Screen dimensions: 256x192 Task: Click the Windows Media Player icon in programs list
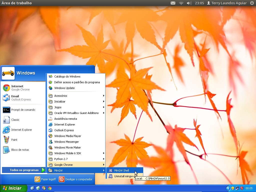(x=50, y=136)
